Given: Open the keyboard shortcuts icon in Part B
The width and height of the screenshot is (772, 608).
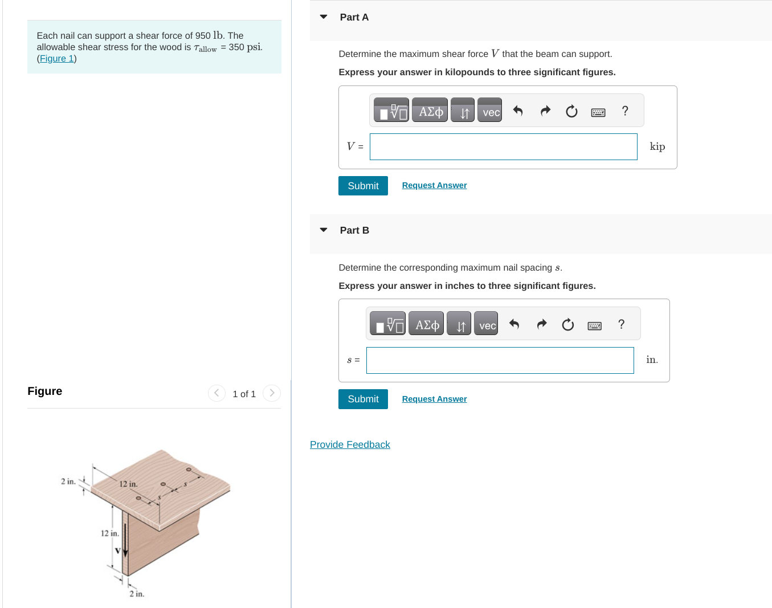Looking at the screenshot, I should pyautogui.click(x=594, y=325).
